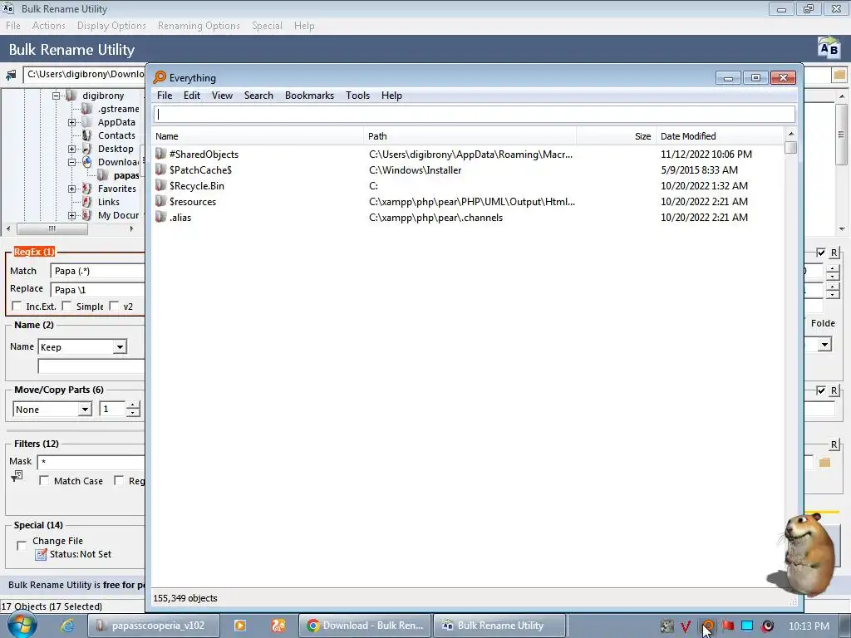This screenshot has width=851, height=638.
Task: Click the Contacts folder icon in tree
Action: click(86, 135)
